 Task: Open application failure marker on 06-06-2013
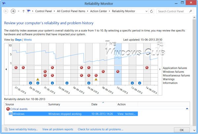89,68
